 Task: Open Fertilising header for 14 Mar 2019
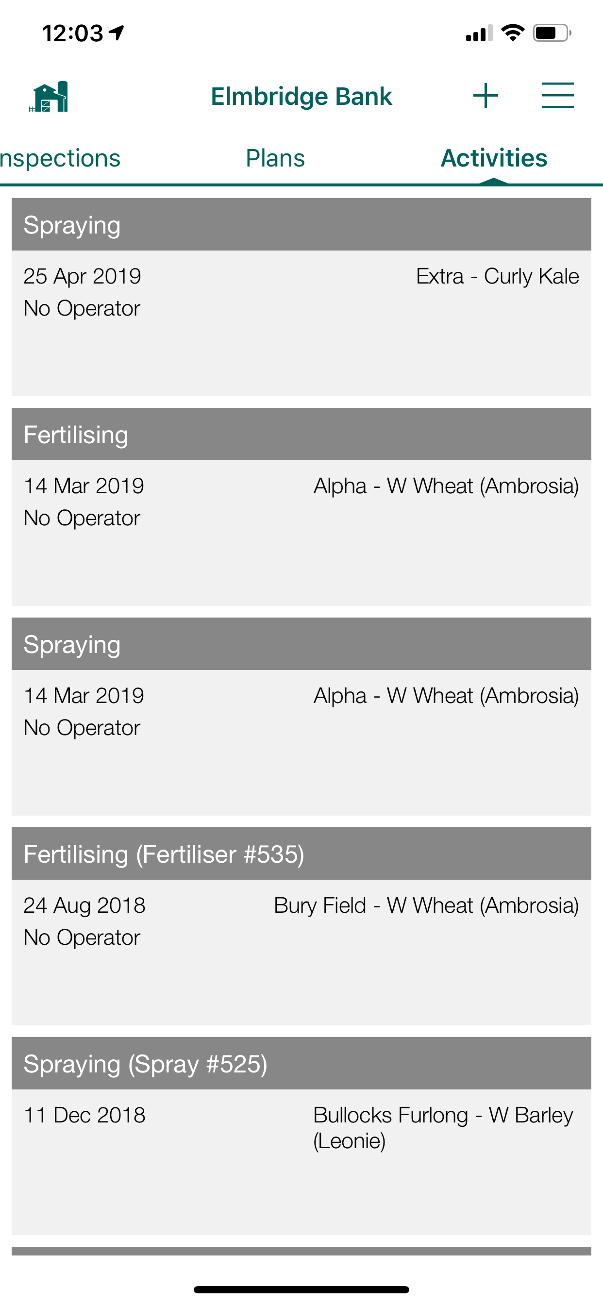point(301,434)
